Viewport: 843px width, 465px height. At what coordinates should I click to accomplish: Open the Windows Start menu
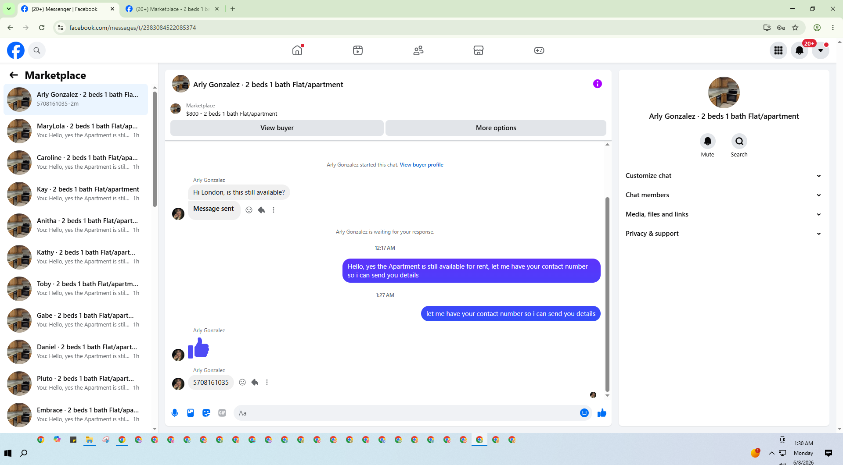(x=7, y=453)
